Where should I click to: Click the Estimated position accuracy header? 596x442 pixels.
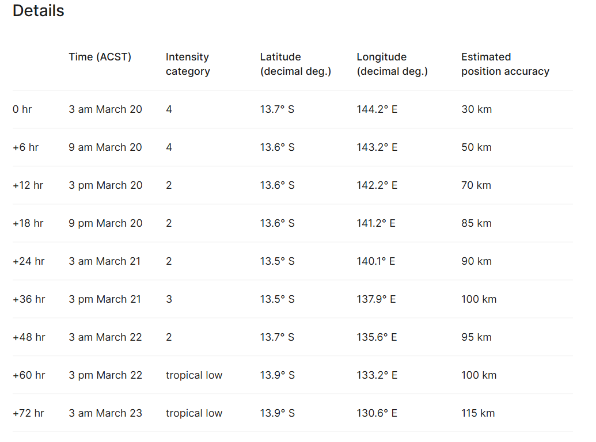coord(505,64)
